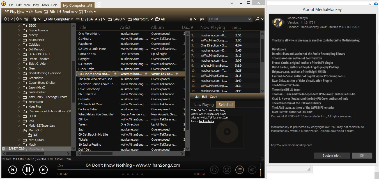
Task: Select the Dream Theater folder in tree
Action: [39, 59]
